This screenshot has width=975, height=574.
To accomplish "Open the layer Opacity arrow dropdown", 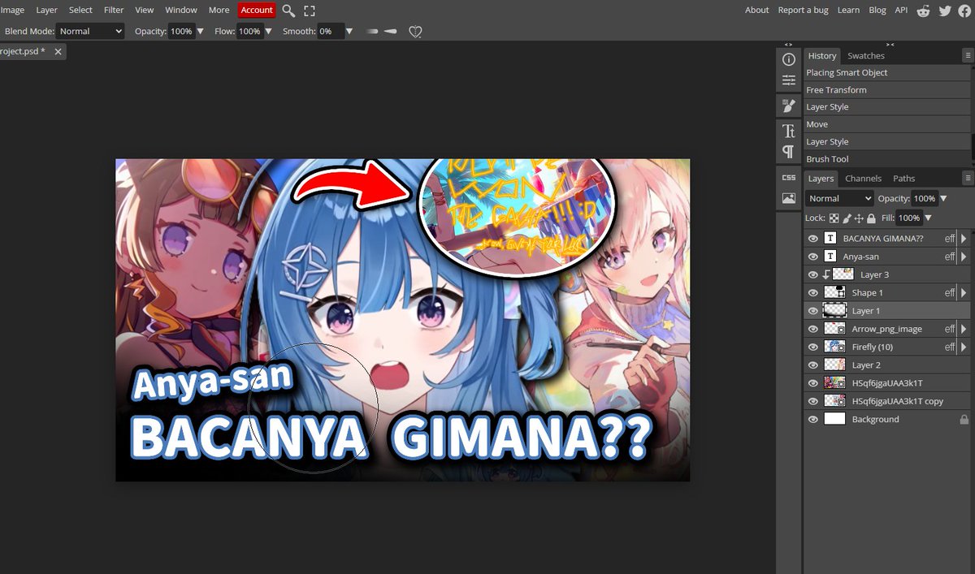I will (942, 198).
